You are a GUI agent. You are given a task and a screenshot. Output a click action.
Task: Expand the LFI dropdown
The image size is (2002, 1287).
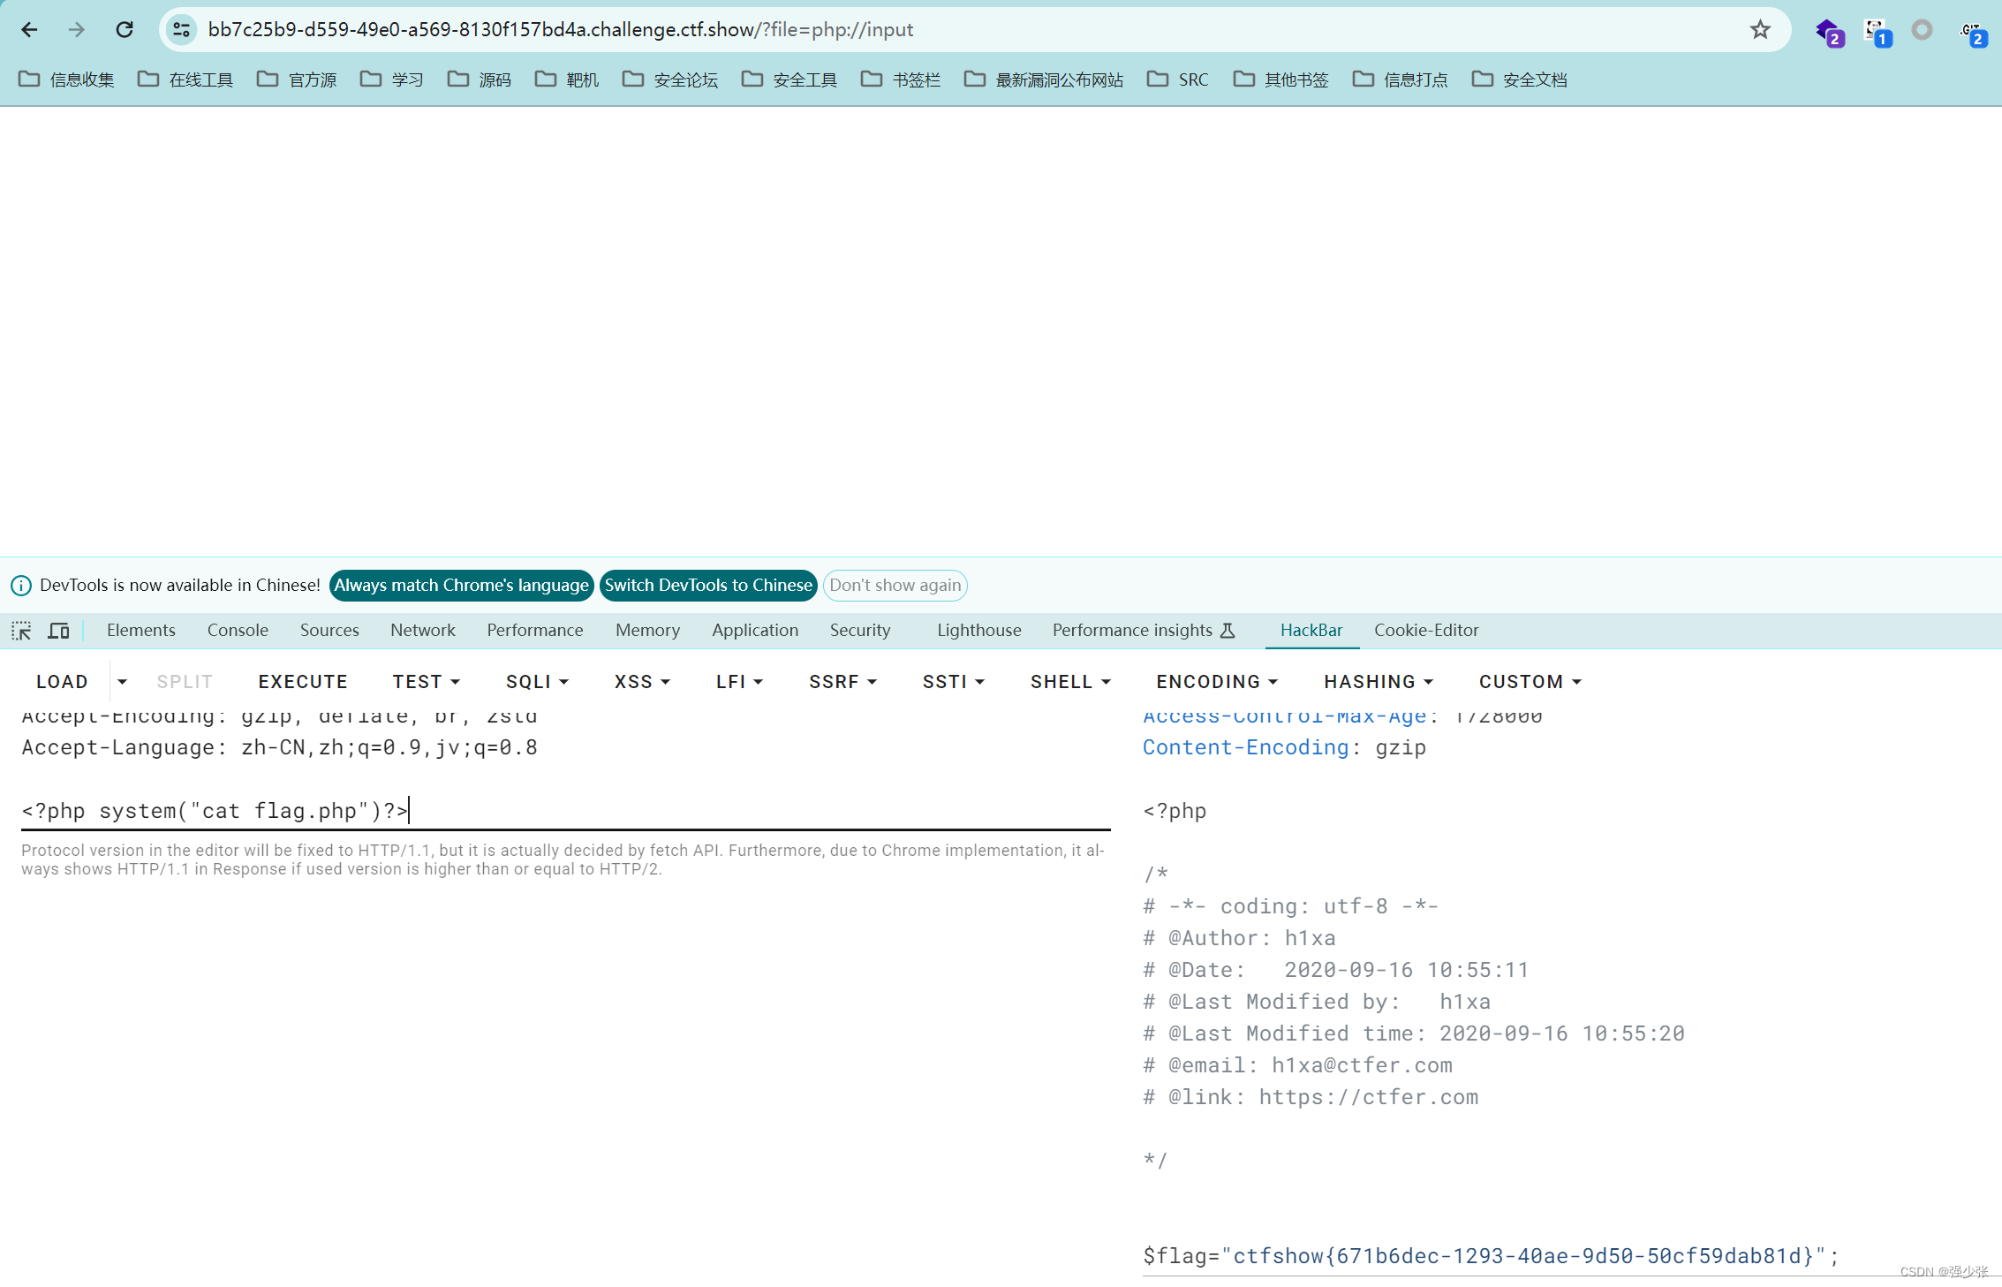coord(739,682)
